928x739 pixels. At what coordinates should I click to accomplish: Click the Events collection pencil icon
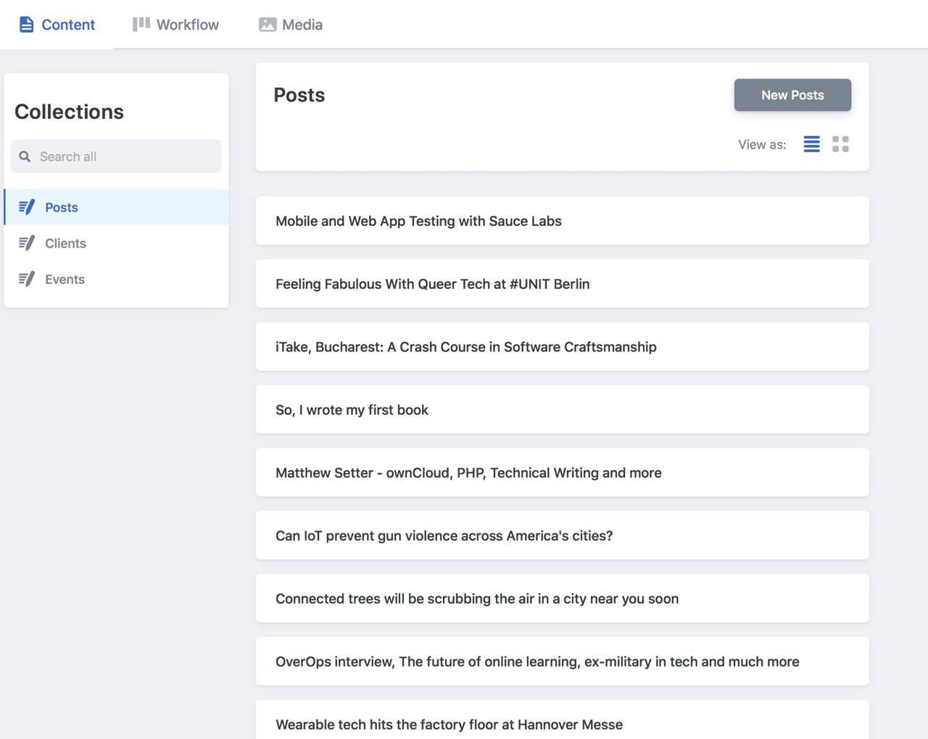point(27,280)
